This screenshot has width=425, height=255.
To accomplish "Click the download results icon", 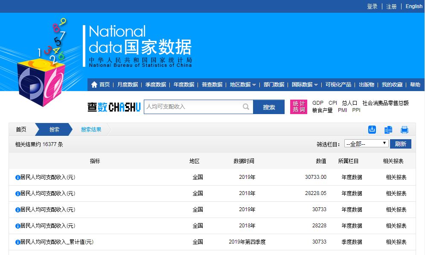I will click(372, 129).
